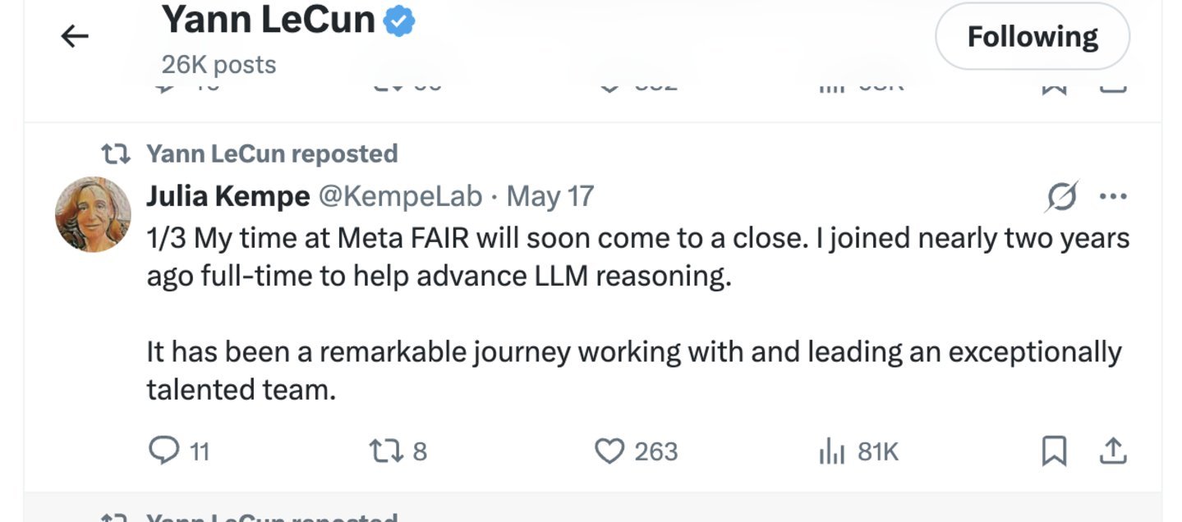Open the Julia Kempe display name link
This screenshot has width=1182, height=522.
click(228, 196)
